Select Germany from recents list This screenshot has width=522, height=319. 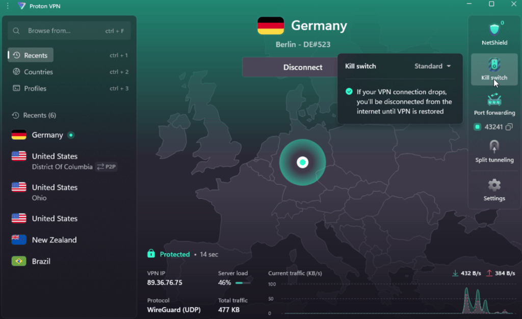pos(69,135)
